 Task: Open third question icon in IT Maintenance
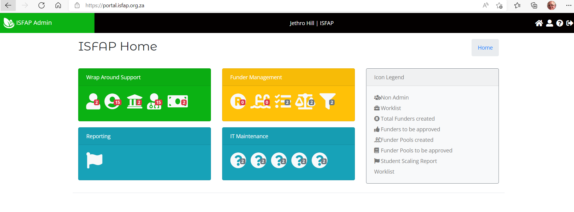point(279,160)
